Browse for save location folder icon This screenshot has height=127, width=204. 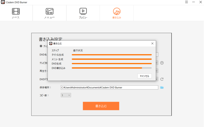click(x=162, y=87)
